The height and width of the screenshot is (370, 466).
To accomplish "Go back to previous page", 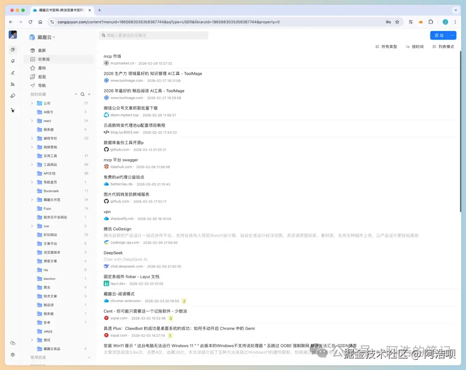I will pos(11,22).
